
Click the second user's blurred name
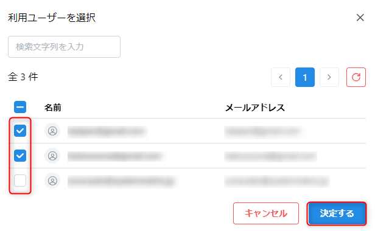(116, 156)
